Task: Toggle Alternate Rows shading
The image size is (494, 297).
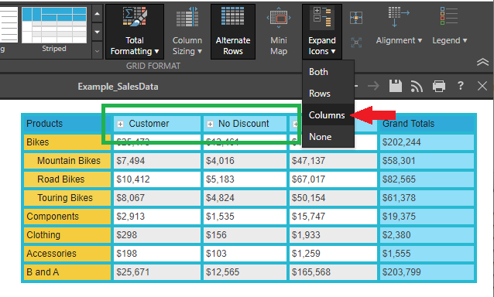Action: click(x=233, y=32)
